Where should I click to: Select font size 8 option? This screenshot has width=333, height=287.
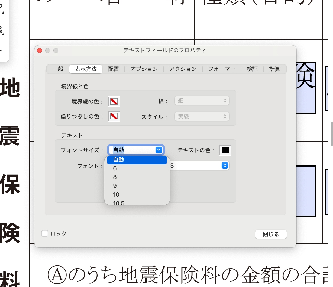pyautogui.click(x=115, y=177)
